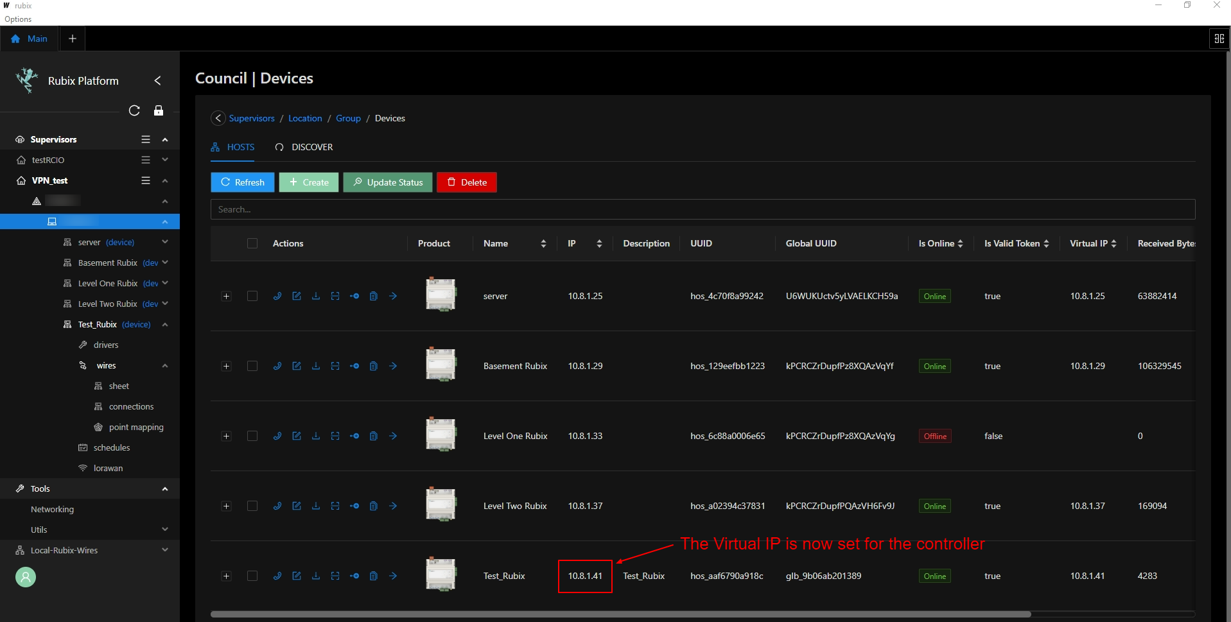Screen dimensions: 1231x622
Task: Go back using the breadcrumb back arrow
Action: pos(218,118)
